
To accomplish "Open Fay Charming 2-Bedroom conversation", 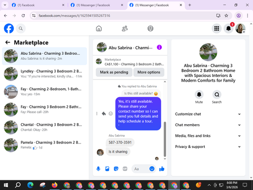I will pyautogui.click(x=45, y=92).
